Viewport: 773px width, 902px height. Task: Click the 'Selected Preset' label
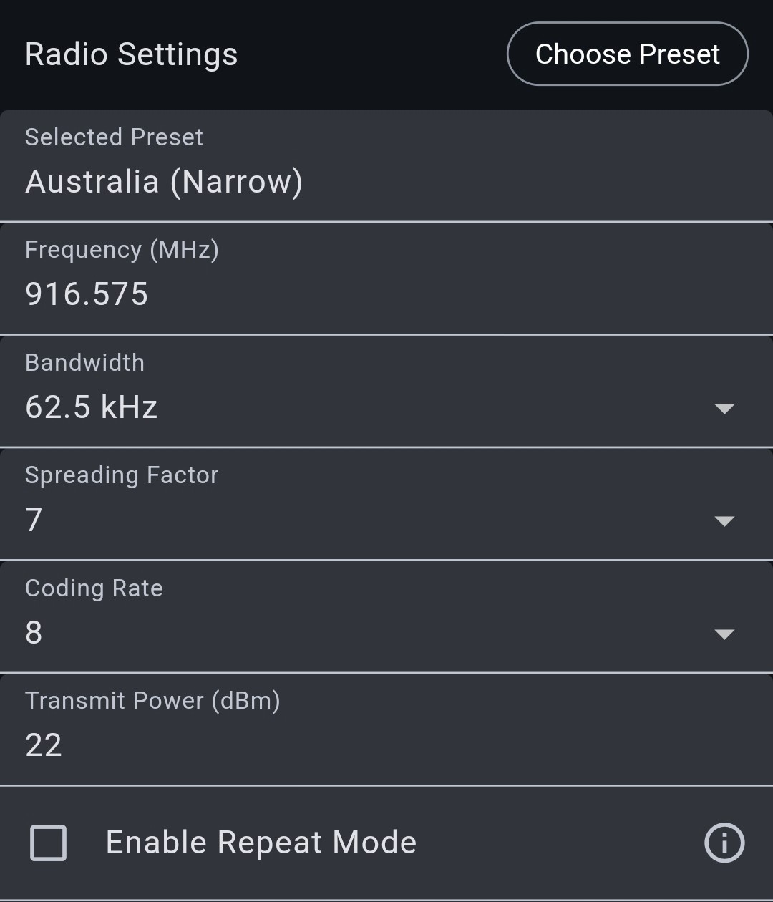click(114, 137)
